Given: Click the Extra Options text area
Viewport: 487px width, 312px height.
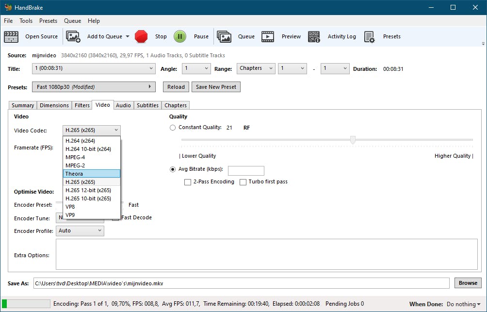Looking at the screenshot, I should point(266,254).
